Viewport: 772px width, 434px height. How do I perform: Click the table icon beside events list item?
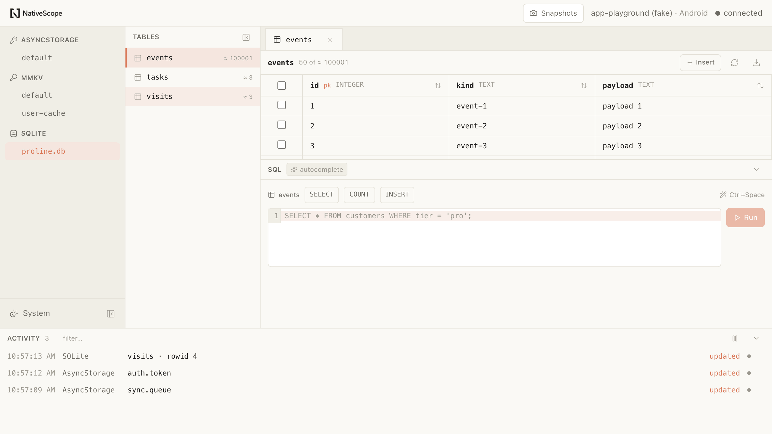[138, 58]
